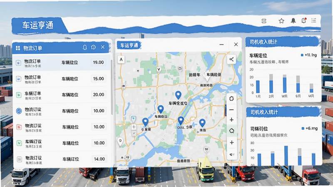The height and width of the screenshot is (187, 333).
Task: Click the share icon on the map
Action: (x=231, y=59)
